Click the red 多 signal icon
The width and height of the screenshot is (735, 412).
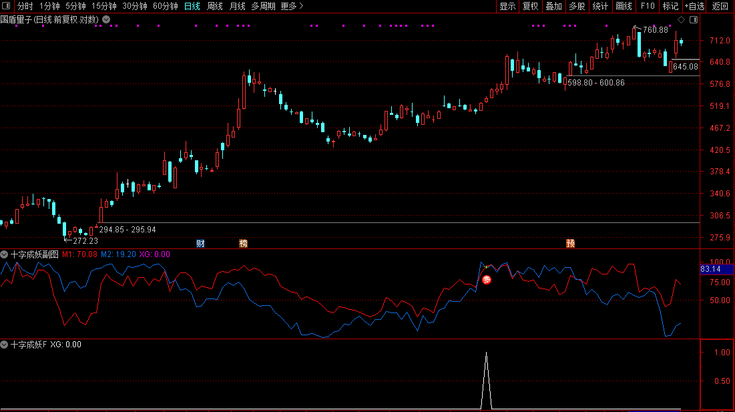[487, 279]
